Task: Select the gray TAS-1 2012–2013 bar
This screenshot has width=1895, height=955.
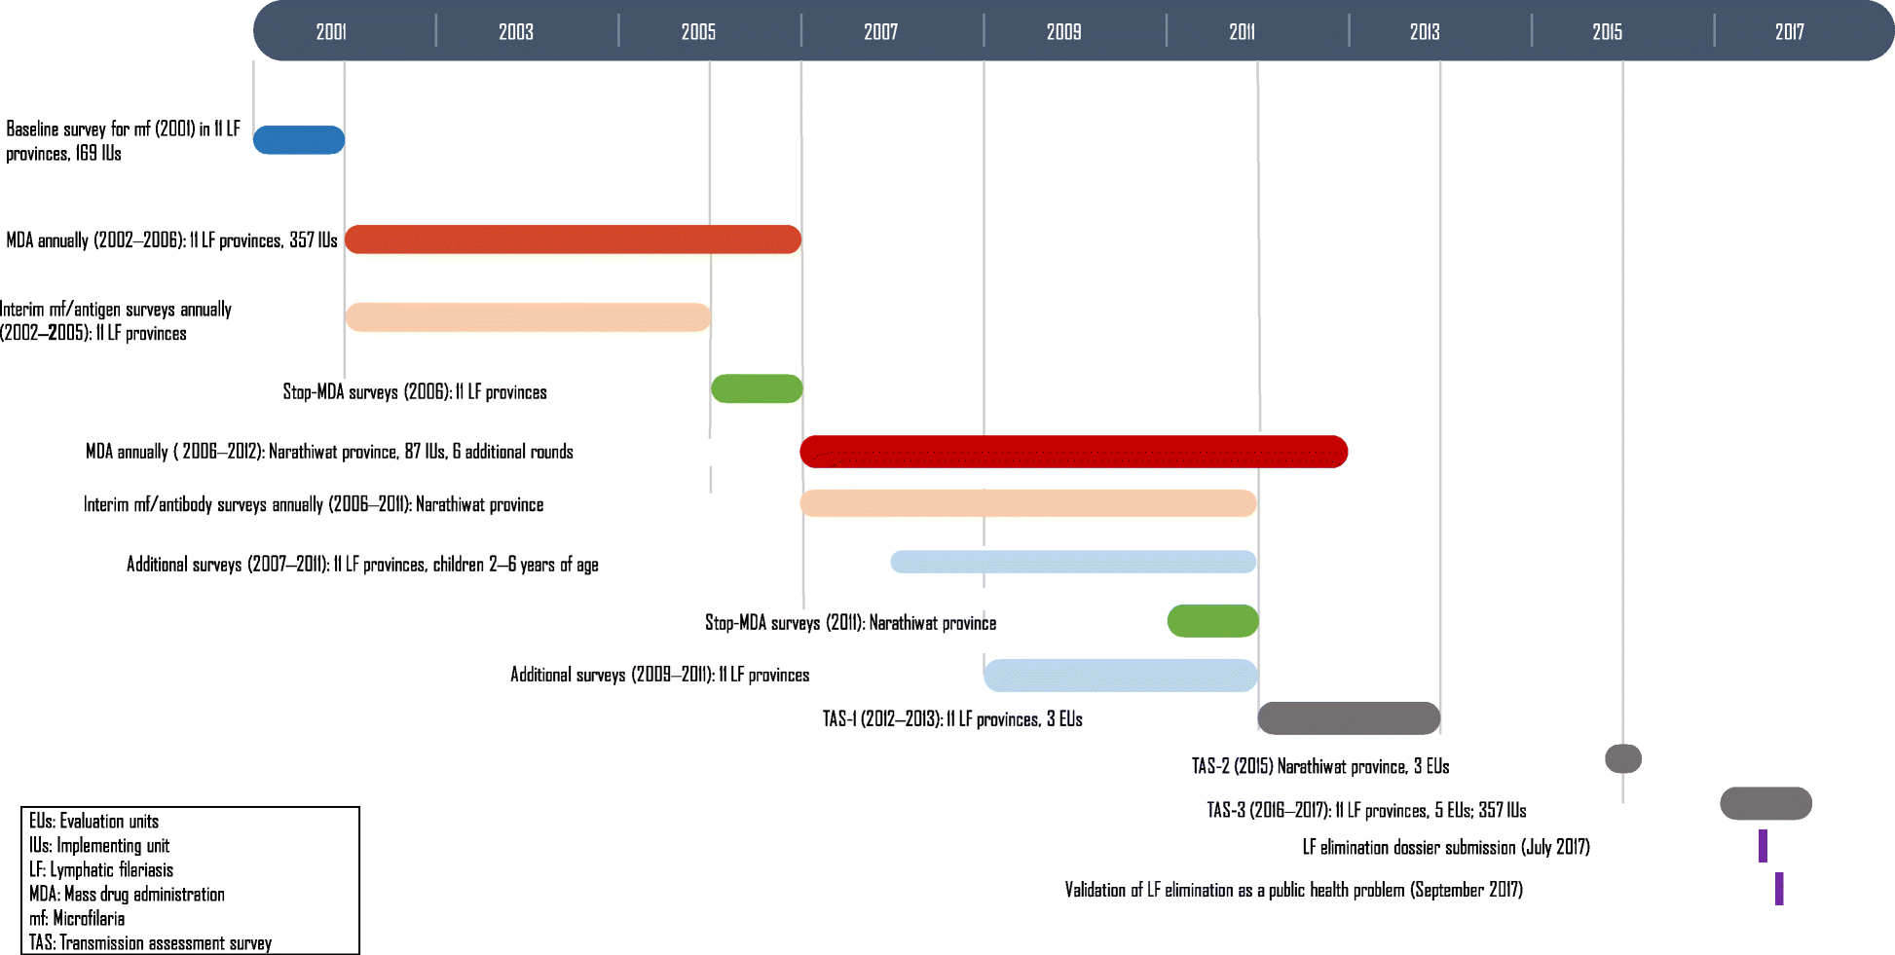Action: pos(1349,718)
